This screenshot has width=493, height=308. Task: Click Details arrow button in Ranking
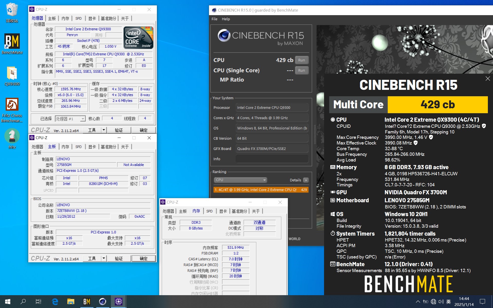coord(306,180)
